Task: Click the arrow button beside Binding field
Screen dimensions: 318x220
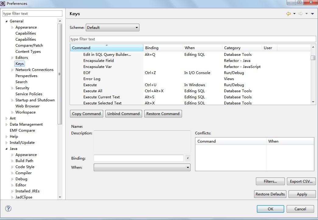Action: [187, 158]
